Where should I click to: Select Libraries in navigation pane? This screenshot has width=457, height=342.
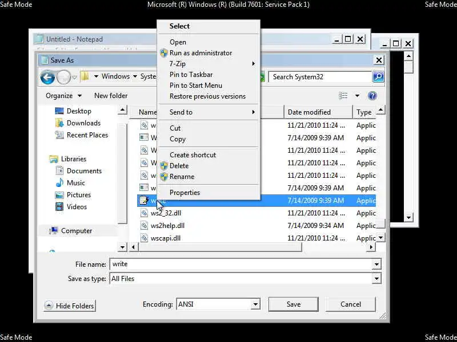tap(74, 159)
